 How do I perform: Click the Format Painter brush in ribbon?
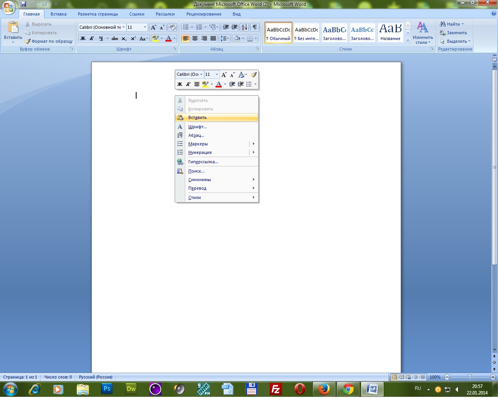coord(28,41)
